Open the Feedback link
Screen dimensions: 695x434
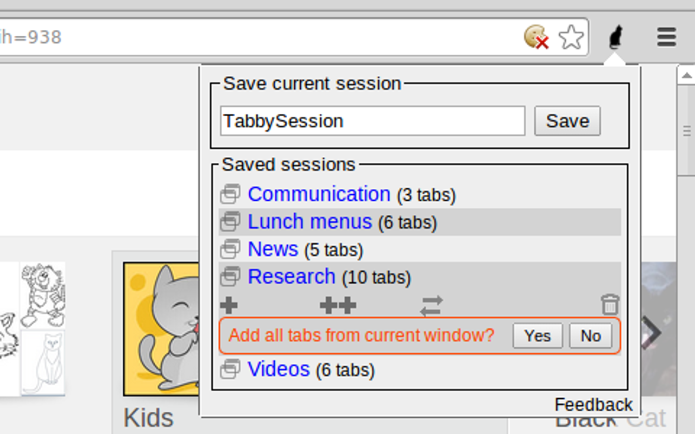click(593, 405)
